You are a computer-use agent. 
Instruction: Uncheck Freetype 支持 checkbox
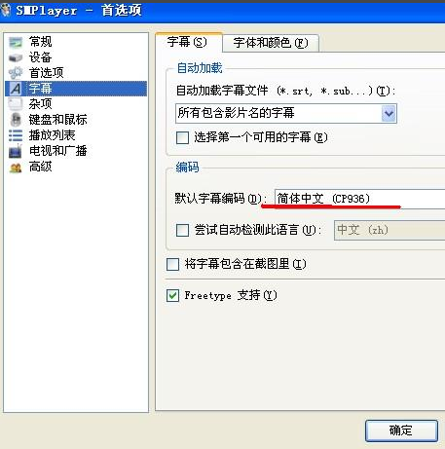172,295
